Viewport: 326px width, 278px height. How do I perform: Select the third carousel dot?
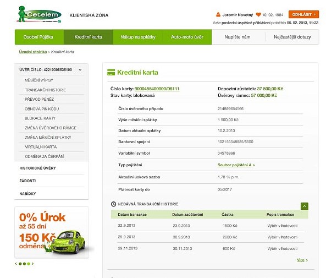29,264
